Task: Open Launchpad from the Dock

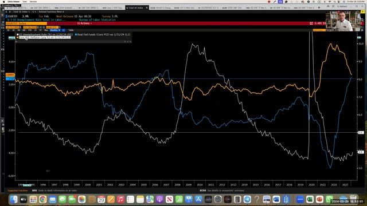Action: (33, 199)
